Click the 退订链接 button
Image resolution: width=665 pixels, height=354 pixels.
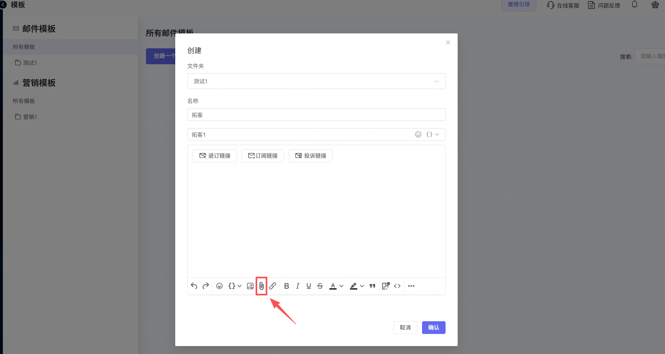pos(215,156)
